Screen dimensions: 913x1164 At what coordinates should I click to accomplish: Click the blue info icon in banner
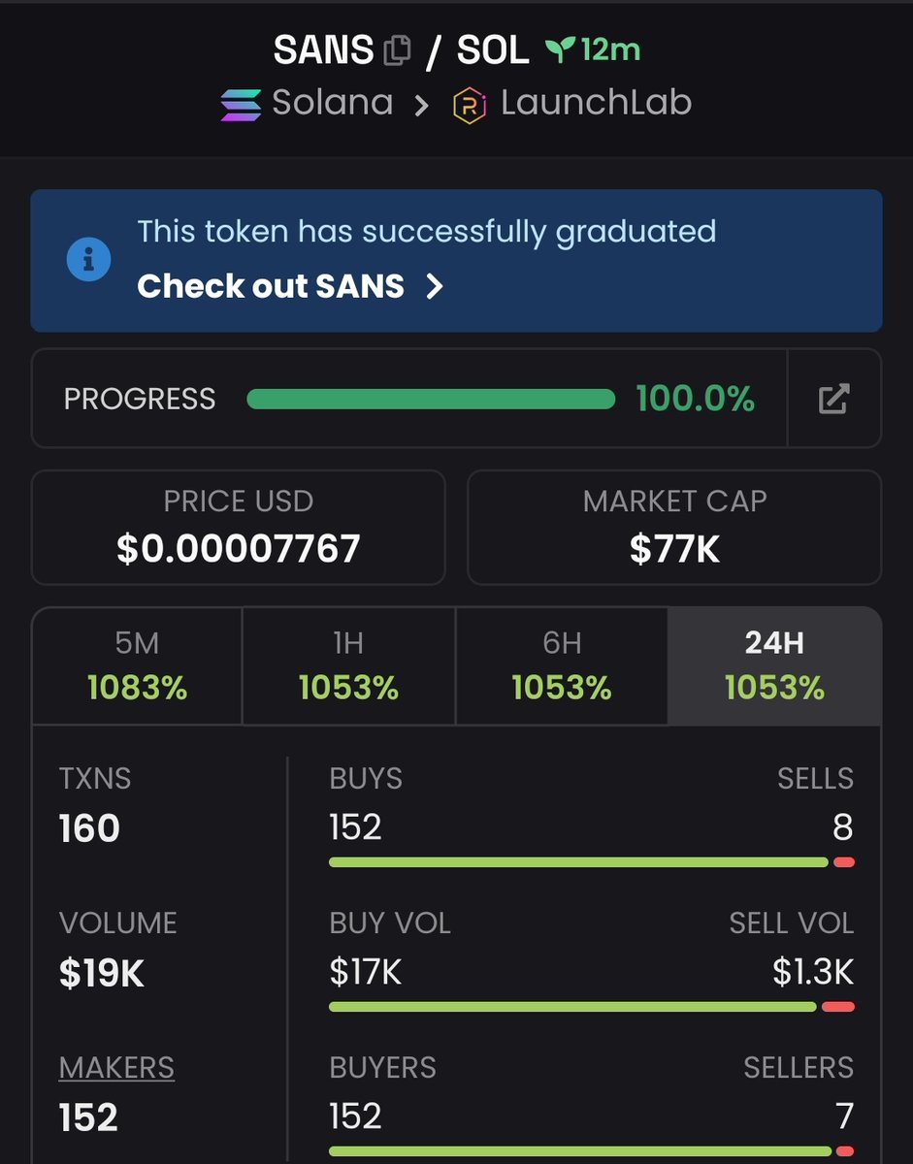tap(88, 260)
